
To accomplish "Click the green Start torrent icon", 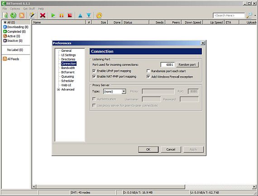I will (53, 15).
